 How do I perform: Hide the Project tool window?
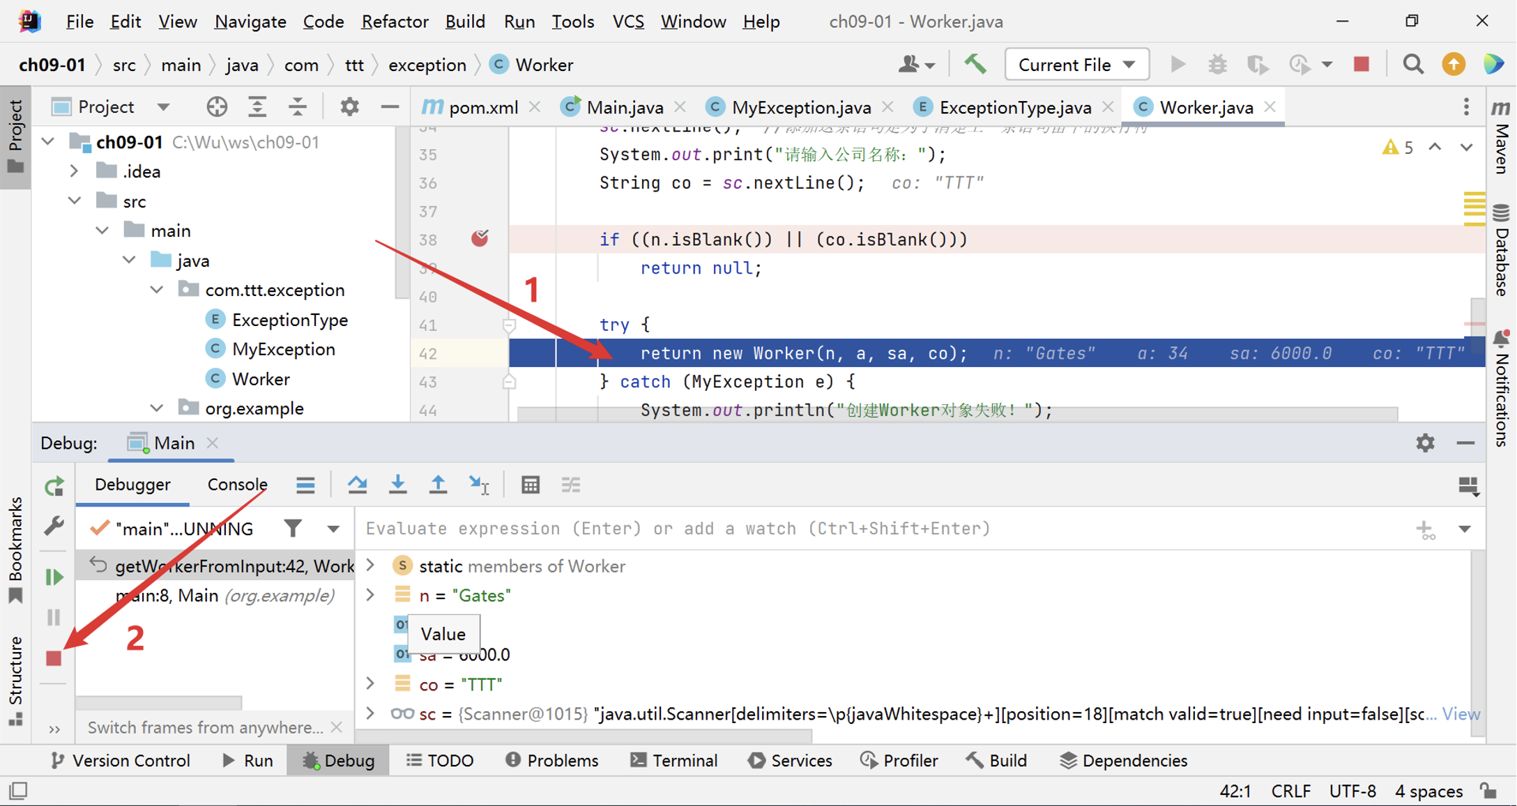(x=390, y=107)
